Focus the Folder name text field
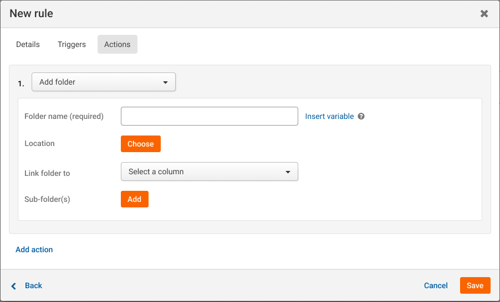The height and width of the screenshot is (302, 500). [209, 116]
